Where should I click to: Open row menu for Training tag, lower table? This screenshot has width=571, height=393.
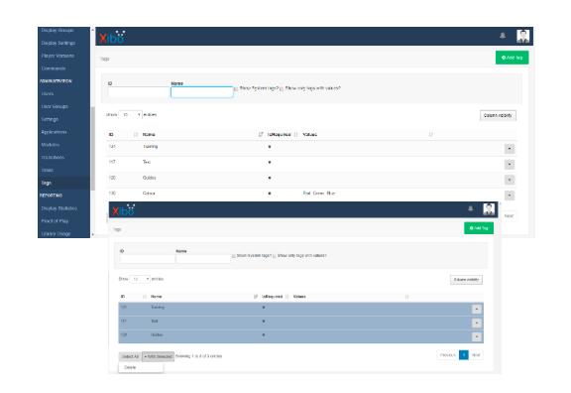(x=477, y=310)
